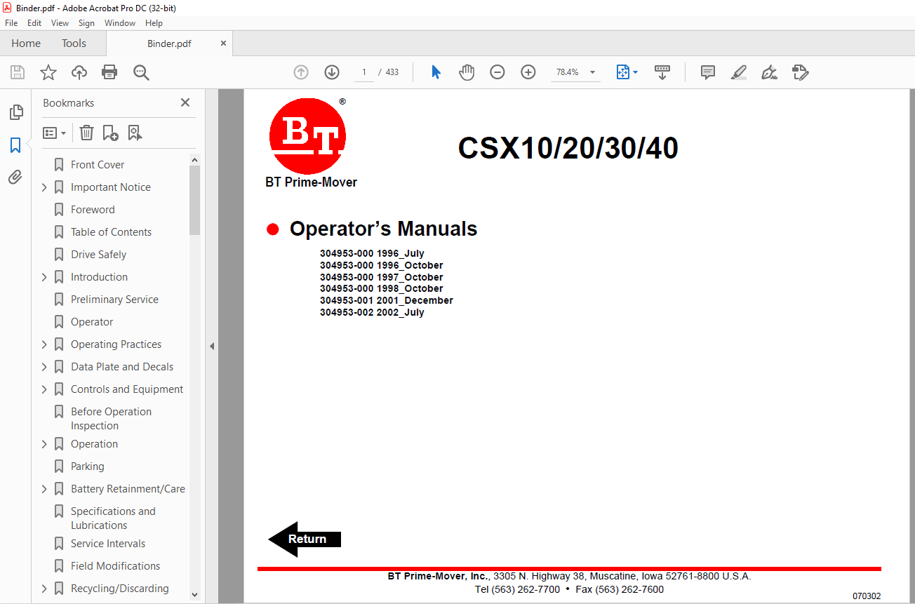This screenshot has height=604, width=915.
Task: Zoom out with the minus button
Action: tap(497, 72)
